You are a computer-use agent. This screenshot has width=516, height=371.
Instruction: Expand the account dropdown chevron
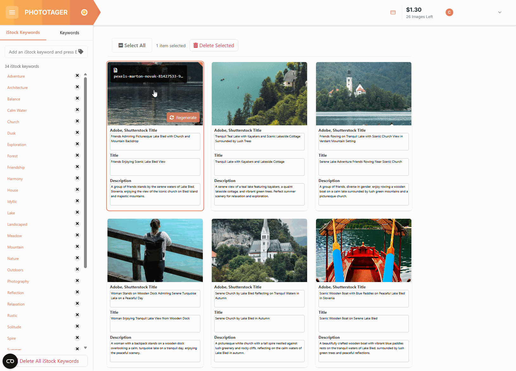[x=500, y=12]
